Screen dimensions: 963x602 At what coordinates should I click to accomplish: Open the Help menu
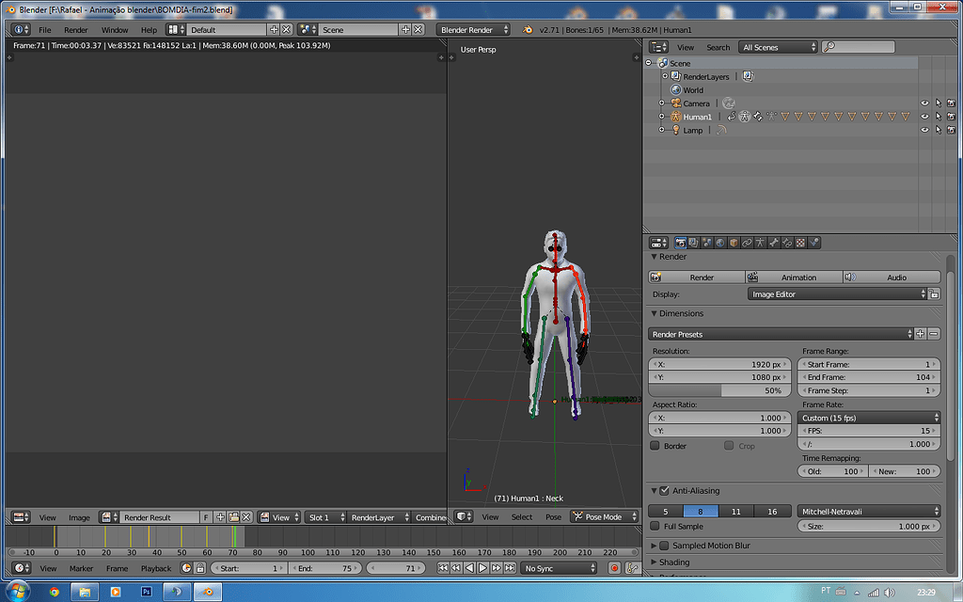pyautogui.click(x=149, y=29)
